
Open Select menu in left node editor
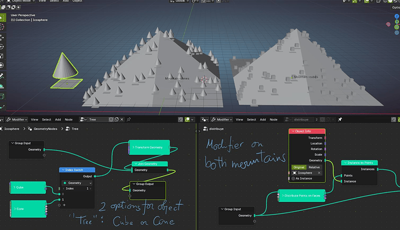(x=46, y=119)
